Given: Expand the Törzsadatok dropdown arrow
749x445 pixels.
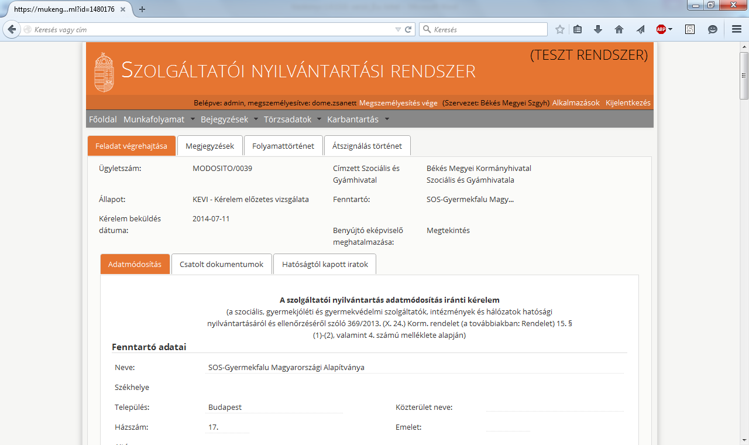Looking at the screenshot, I should 319,119.
